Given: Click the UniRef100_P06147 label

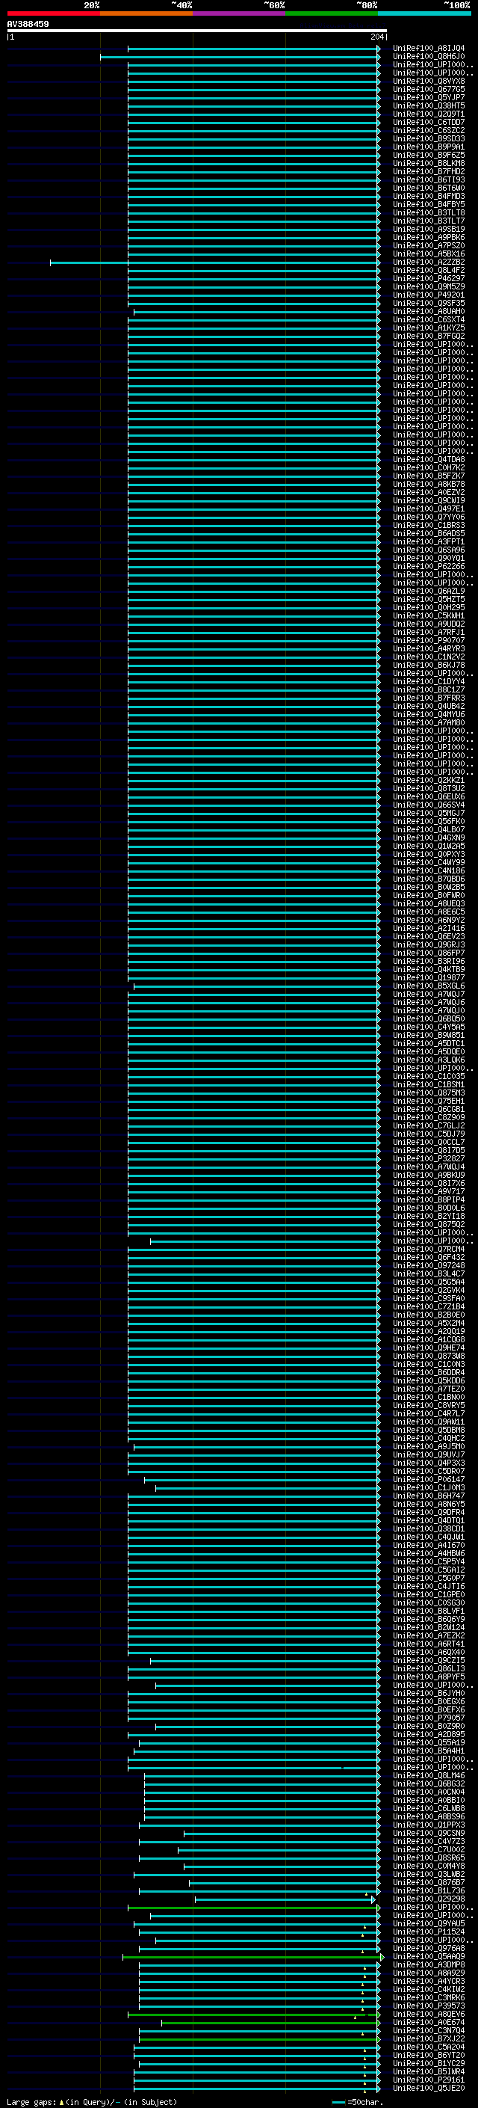Looking at the screenshot, I should click(x=429, y=1480).
